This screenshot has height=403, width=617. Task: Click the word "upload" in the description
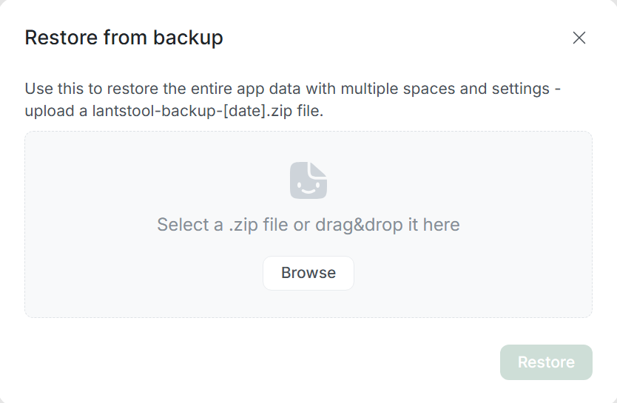coord(47,112)
